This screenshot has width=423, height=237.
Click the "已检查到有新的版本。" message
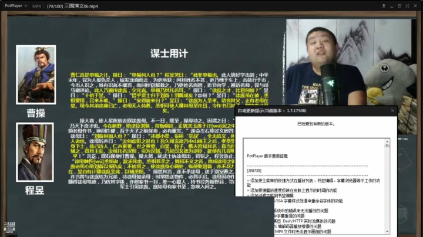[316, 124]
